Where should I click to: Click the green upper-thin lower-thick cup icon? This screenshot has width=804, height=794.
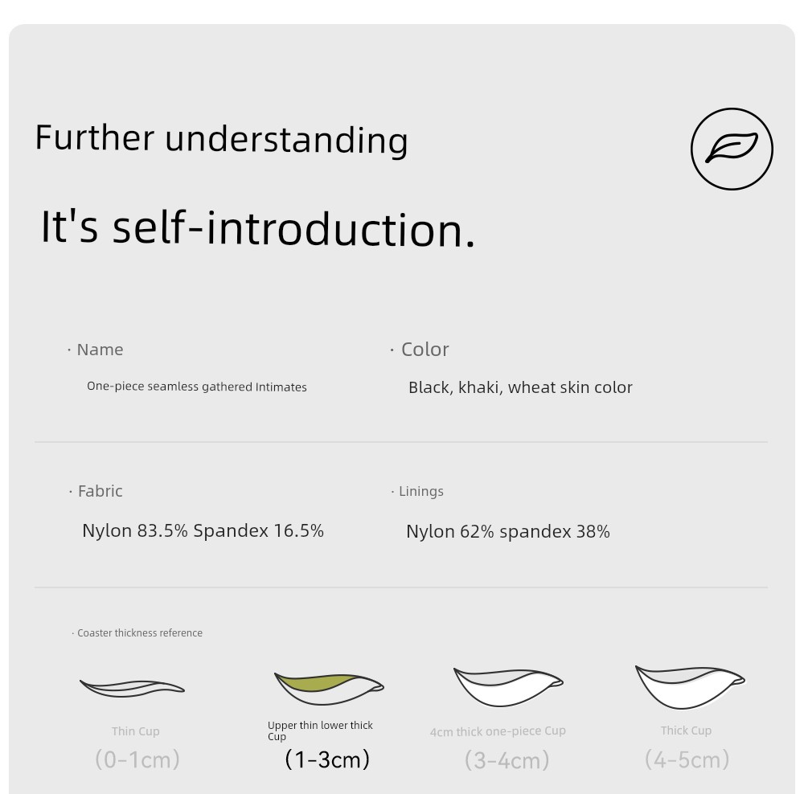[x=328, y=686]
